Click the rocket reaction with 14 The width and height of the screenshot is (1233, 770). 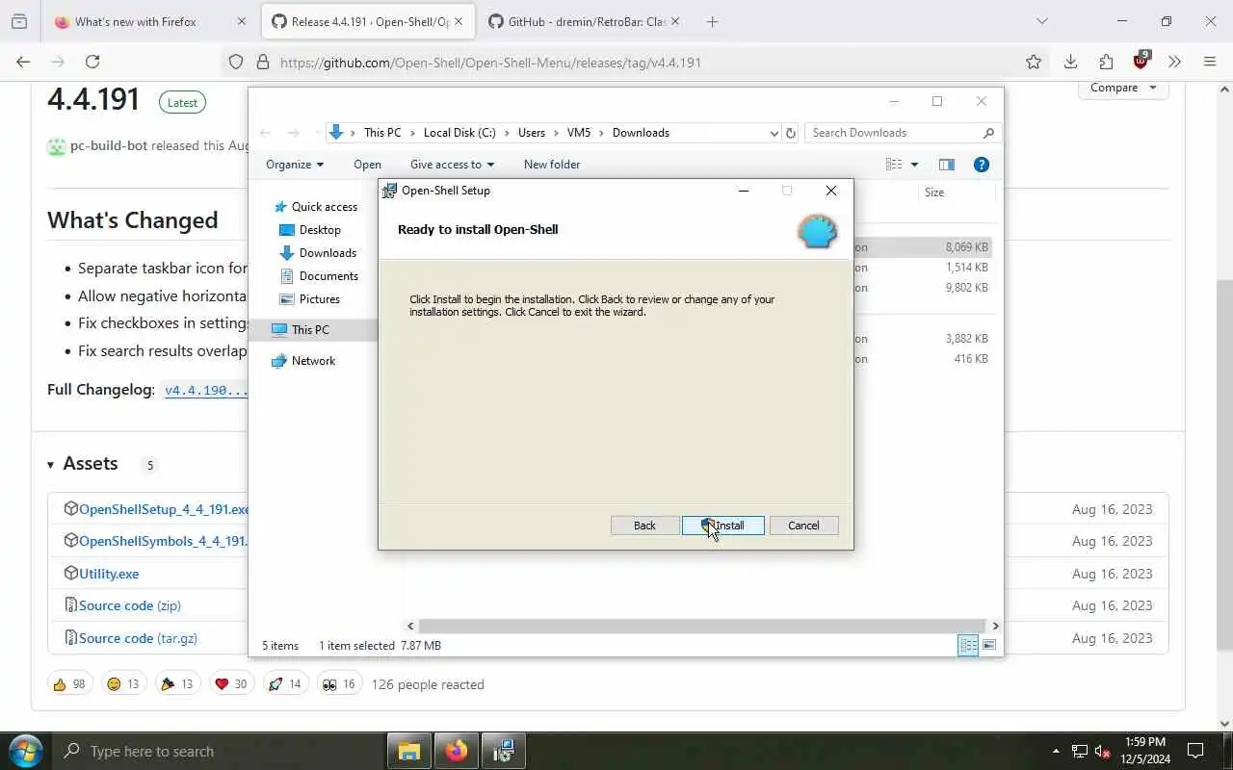285,684
